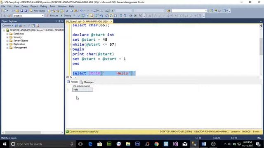Toggle Results to File icon

tap(115, 16)
